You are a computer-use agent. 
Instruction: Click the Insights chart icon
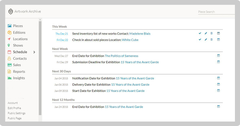(x=10, y=78)
